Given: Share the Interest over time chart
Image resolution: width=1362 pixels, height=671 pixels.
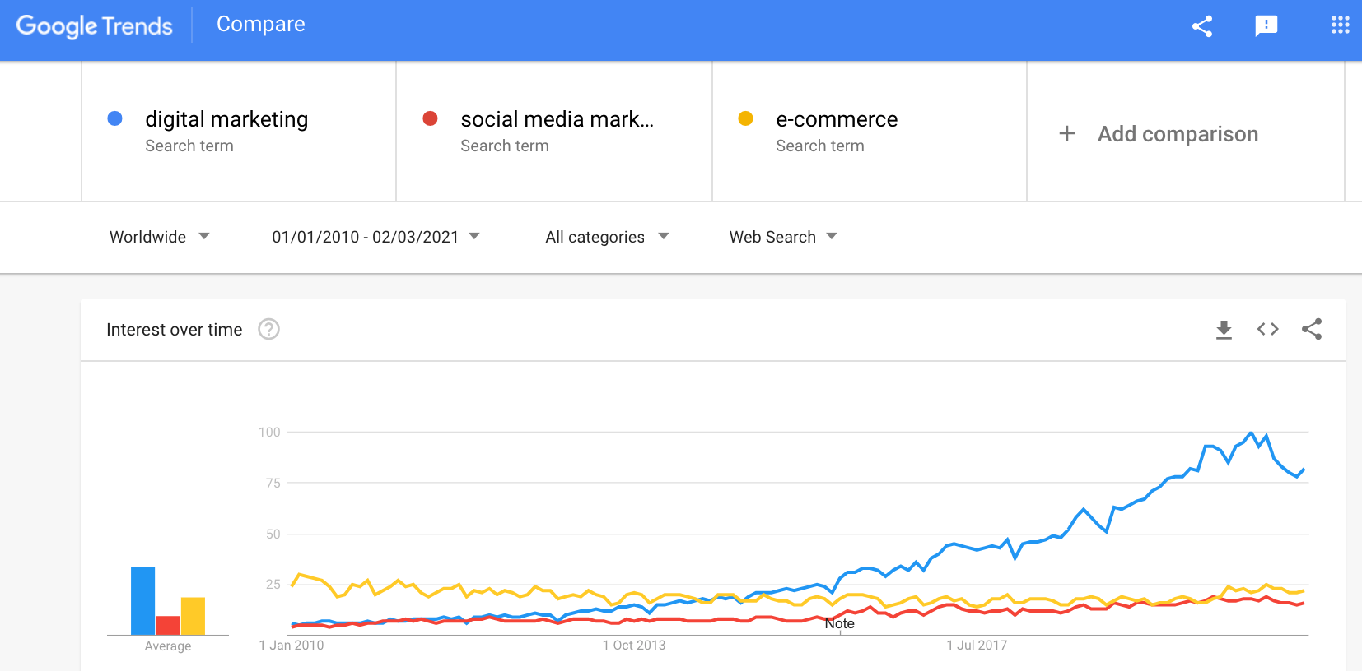Looking at the screenshot, I should pyautogui.click(x=1312, y=330).
